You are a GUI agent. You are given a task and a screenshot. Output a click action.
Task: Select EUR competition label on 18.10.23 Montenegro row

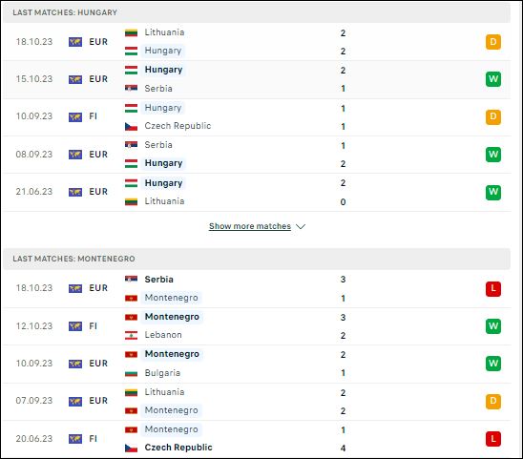[x=98, y=288]
